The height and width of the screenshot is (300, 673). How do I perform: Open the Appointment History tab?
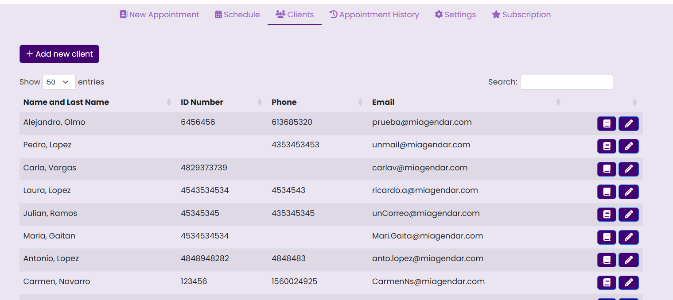point(374,15)
